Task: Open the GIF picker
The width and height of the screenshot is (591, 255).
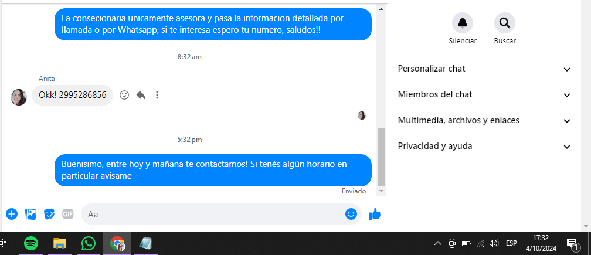Action: (x=68, y=214)
